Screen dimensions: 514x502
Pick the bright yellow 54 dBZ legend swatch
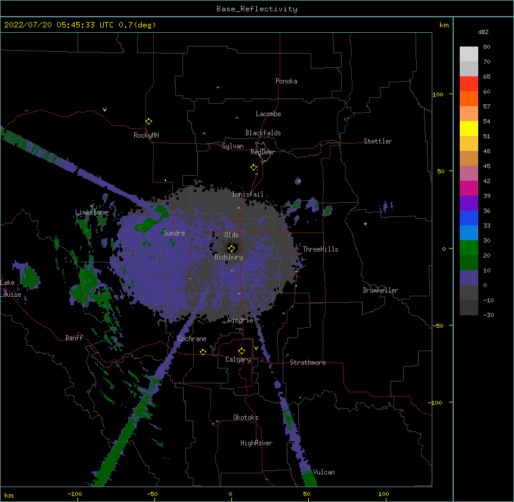point(469,128)
